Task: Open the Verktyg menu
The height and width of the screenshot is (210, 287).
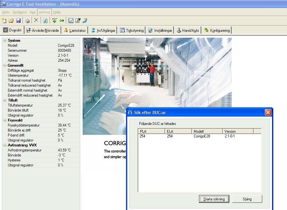Action: [44, 12]
